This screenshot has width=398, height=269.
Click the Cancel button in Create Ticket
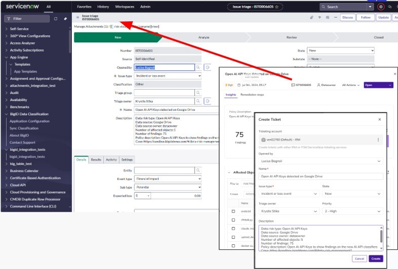coord(359,258)
